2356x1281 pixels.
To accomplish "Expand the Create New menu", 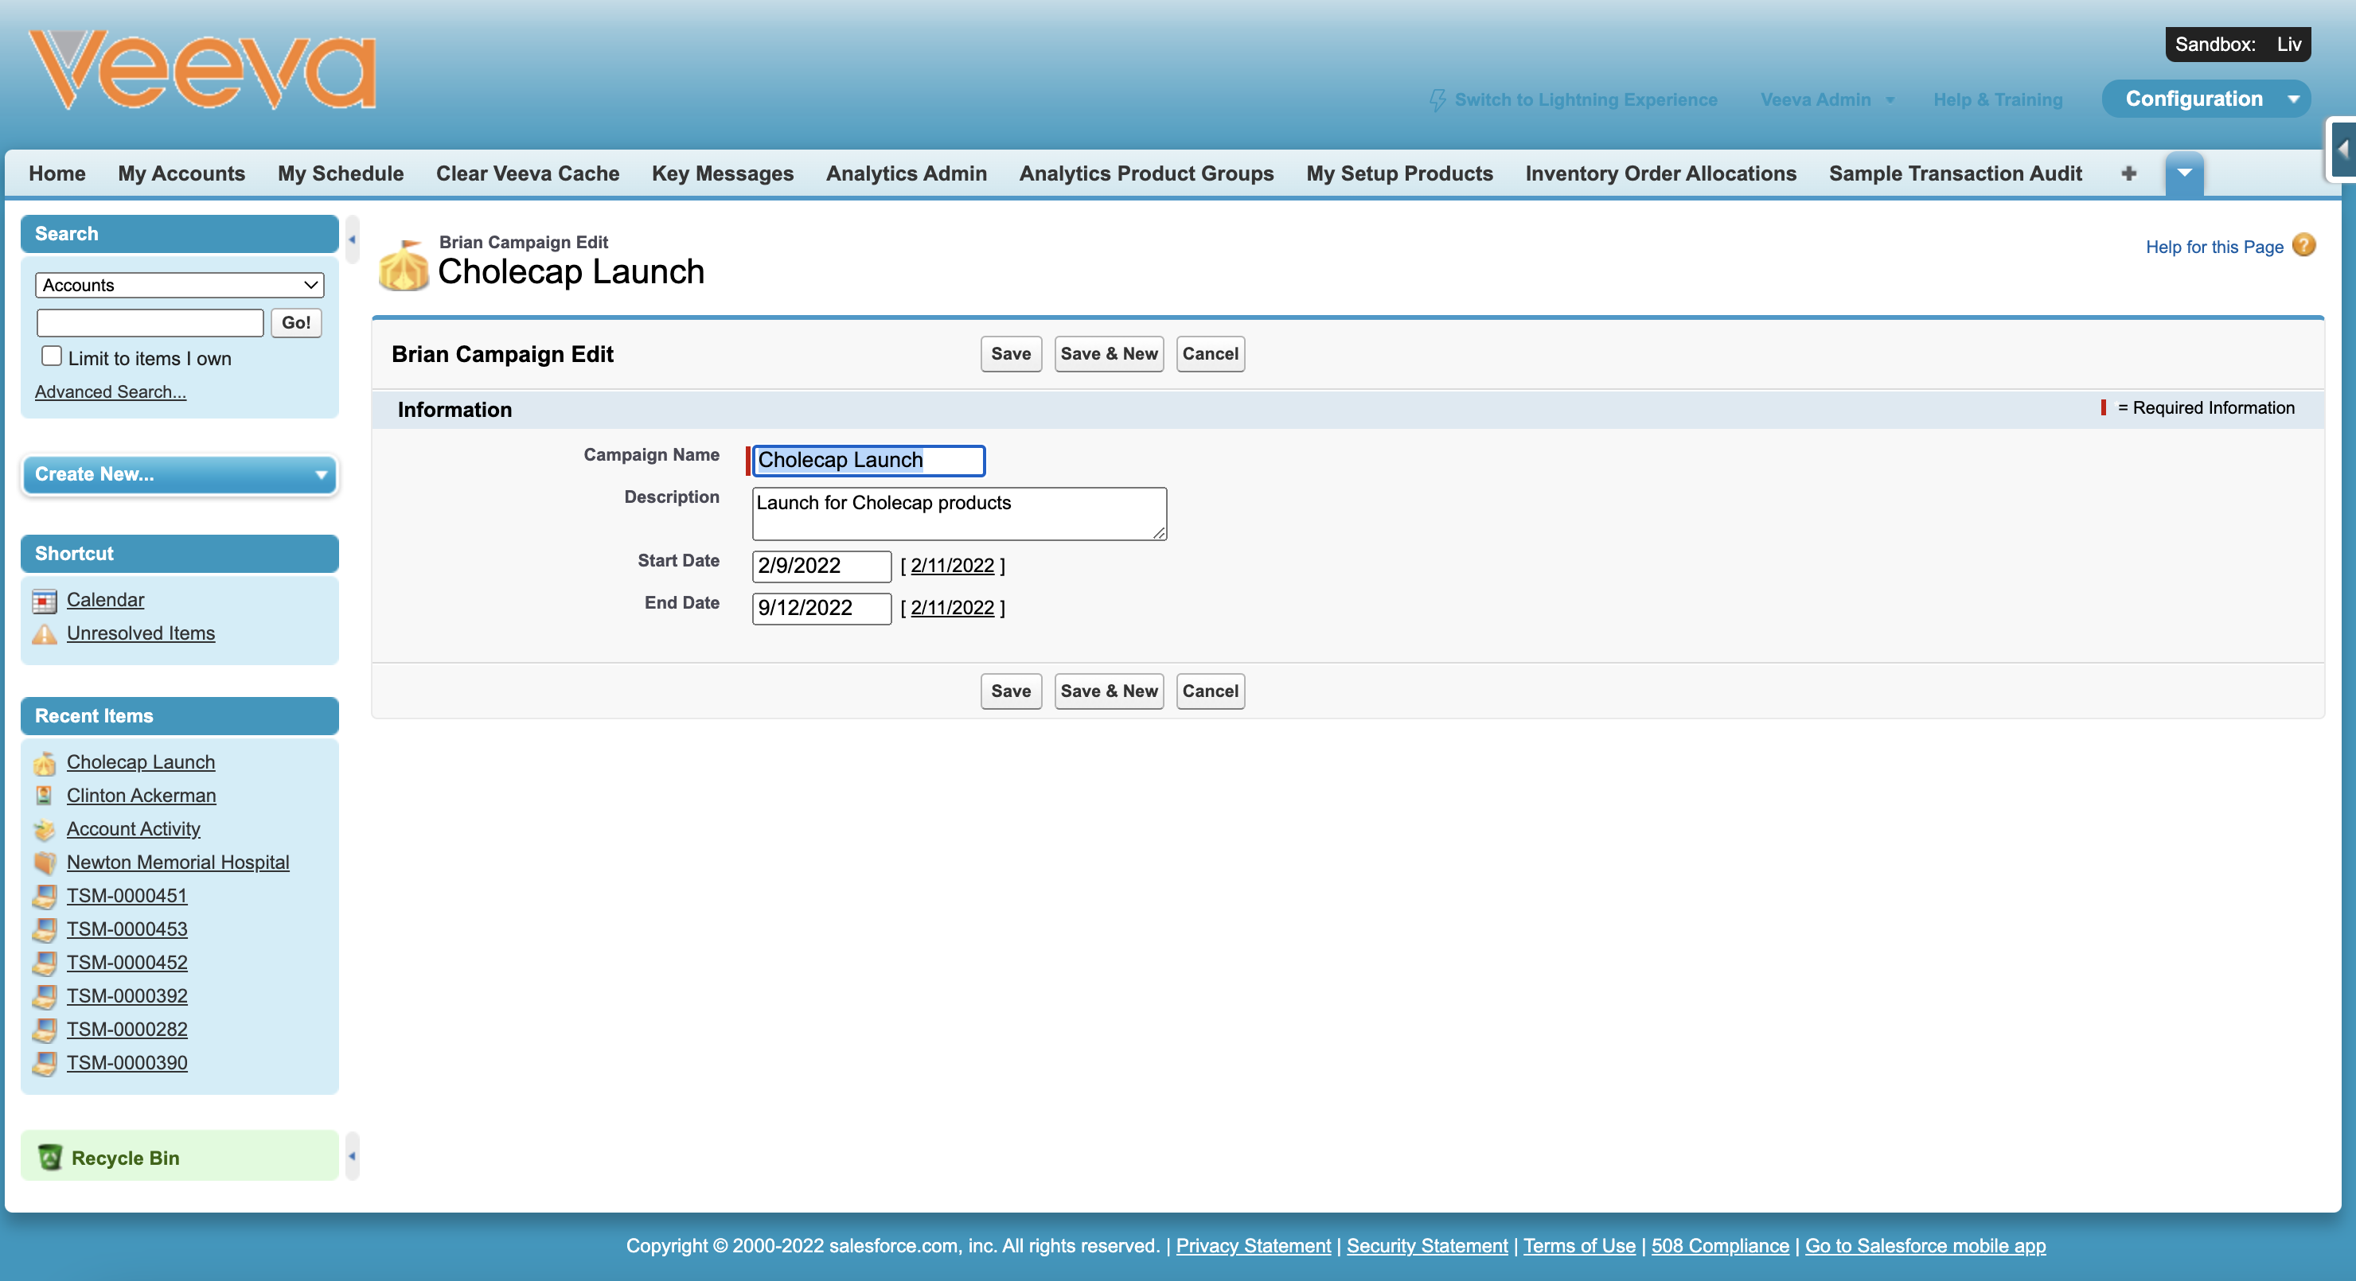I will 179,474.
